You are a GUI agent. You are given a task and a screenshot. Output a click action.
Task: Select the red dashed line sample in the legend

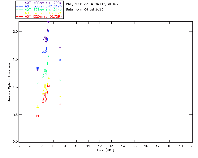20,16
